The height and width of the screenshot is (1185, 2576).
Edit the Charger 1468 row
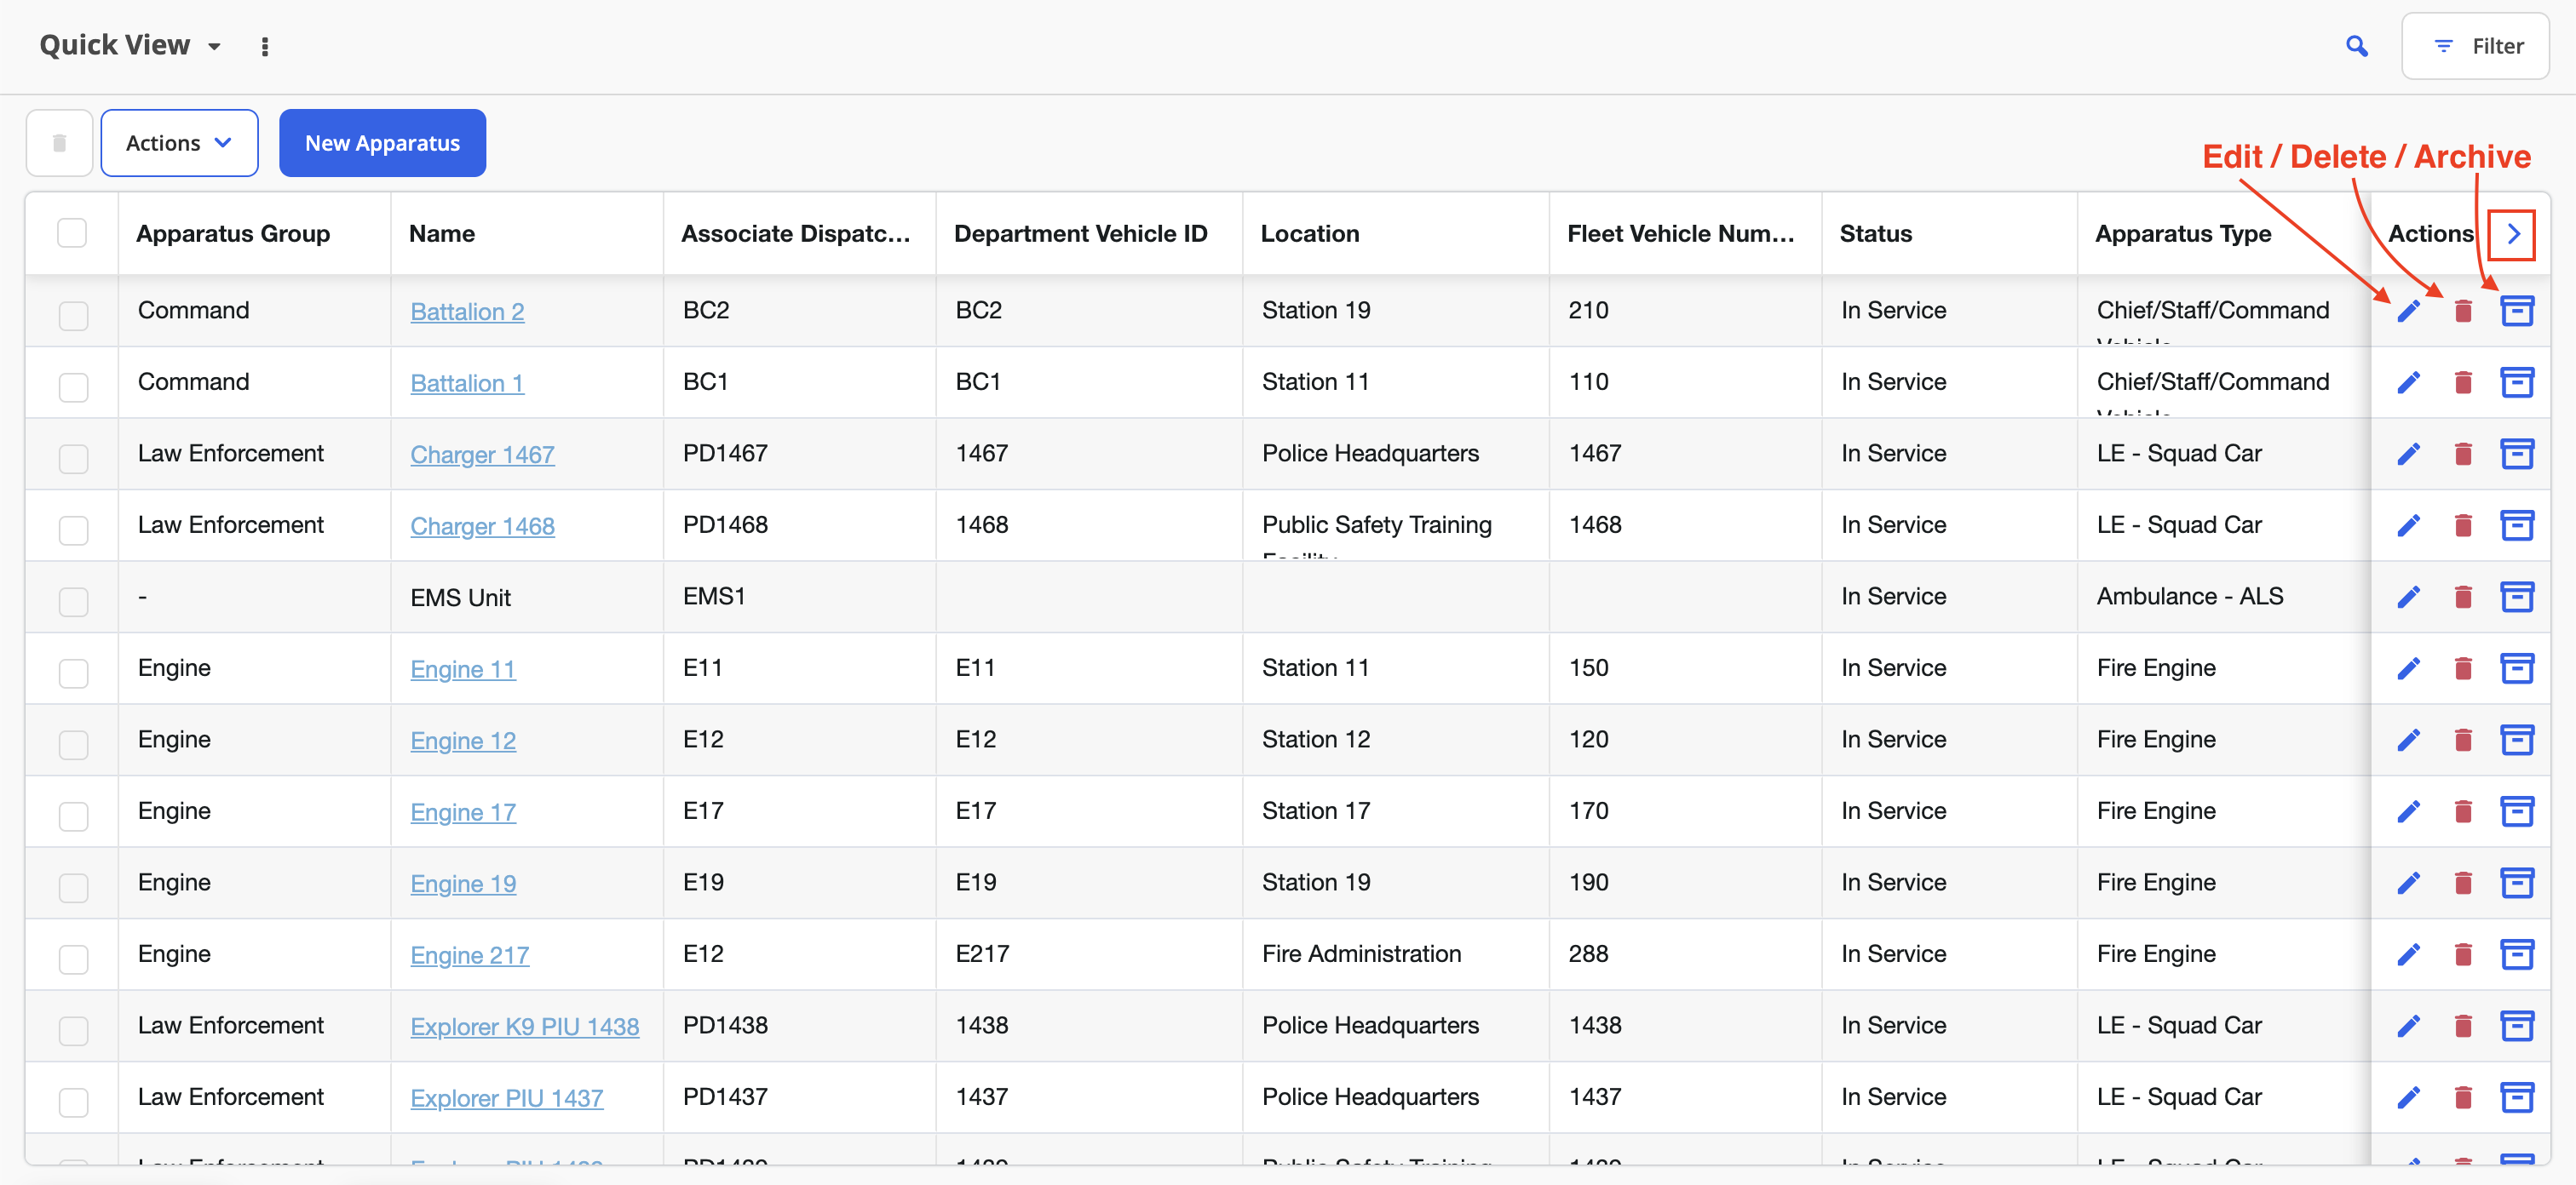pos(2409,525)
